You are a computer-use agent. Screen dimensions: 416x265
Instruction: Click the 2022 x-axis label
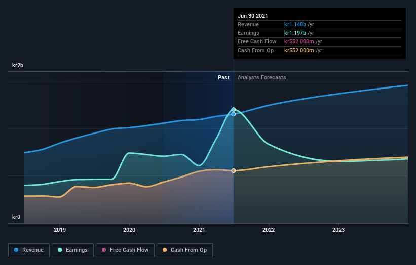coord(269,230)
